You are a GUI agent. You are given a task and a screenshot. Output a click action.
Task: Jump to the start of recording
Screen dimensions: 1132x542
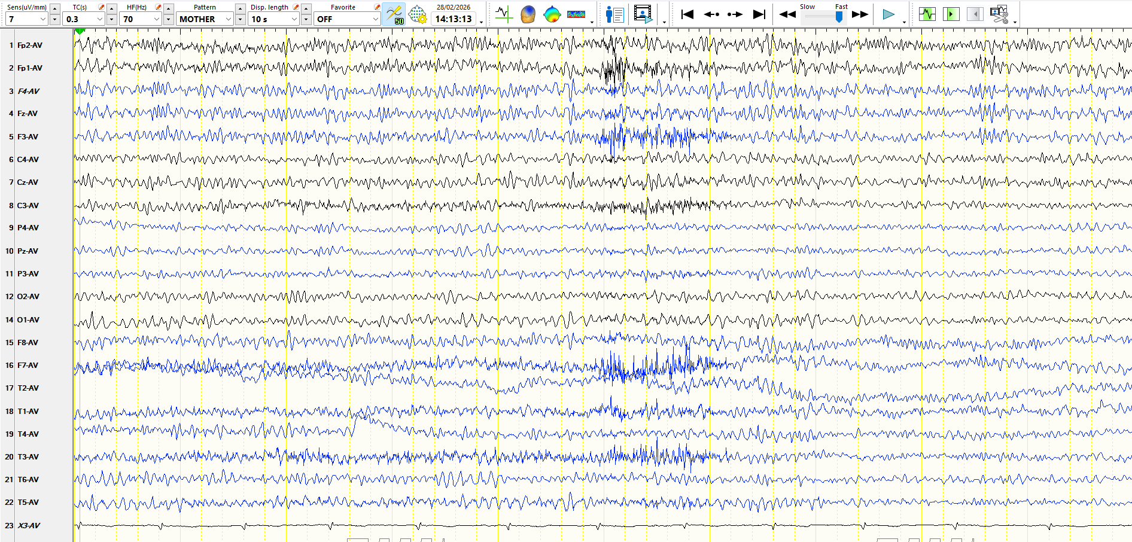687,14
